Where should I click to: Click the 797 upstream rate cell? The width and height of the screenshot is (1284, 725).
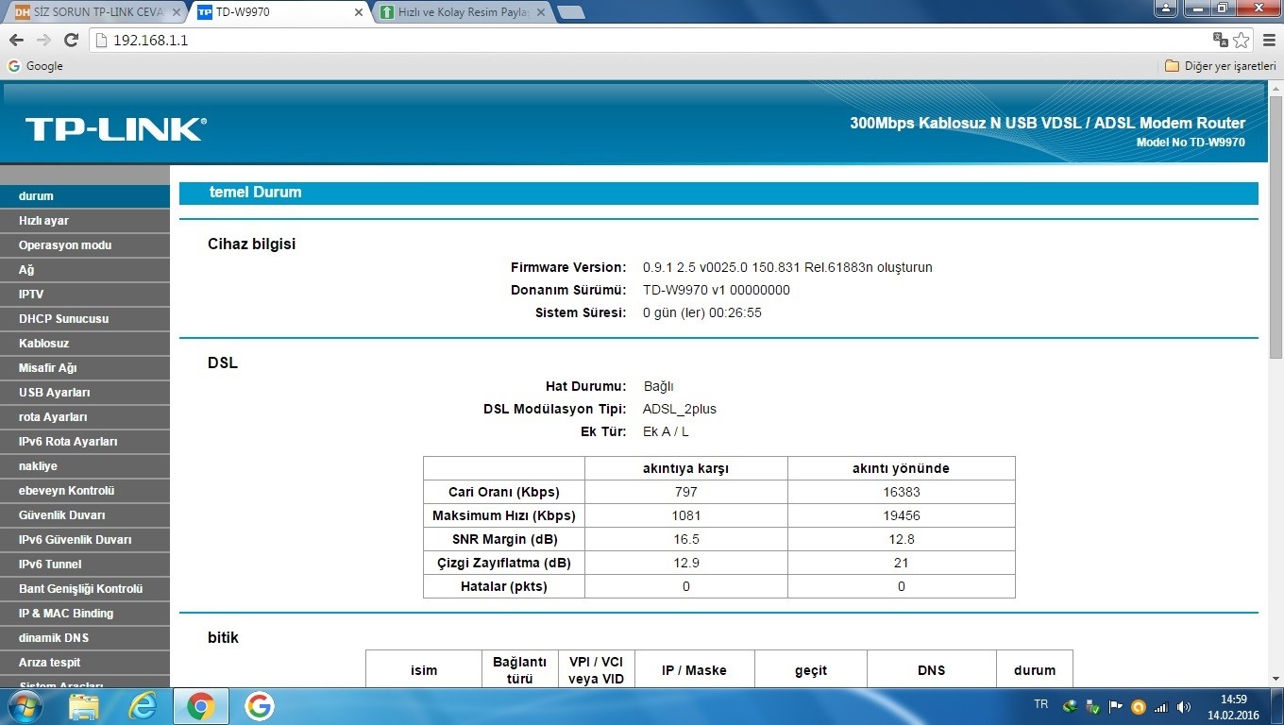(686, 492)
